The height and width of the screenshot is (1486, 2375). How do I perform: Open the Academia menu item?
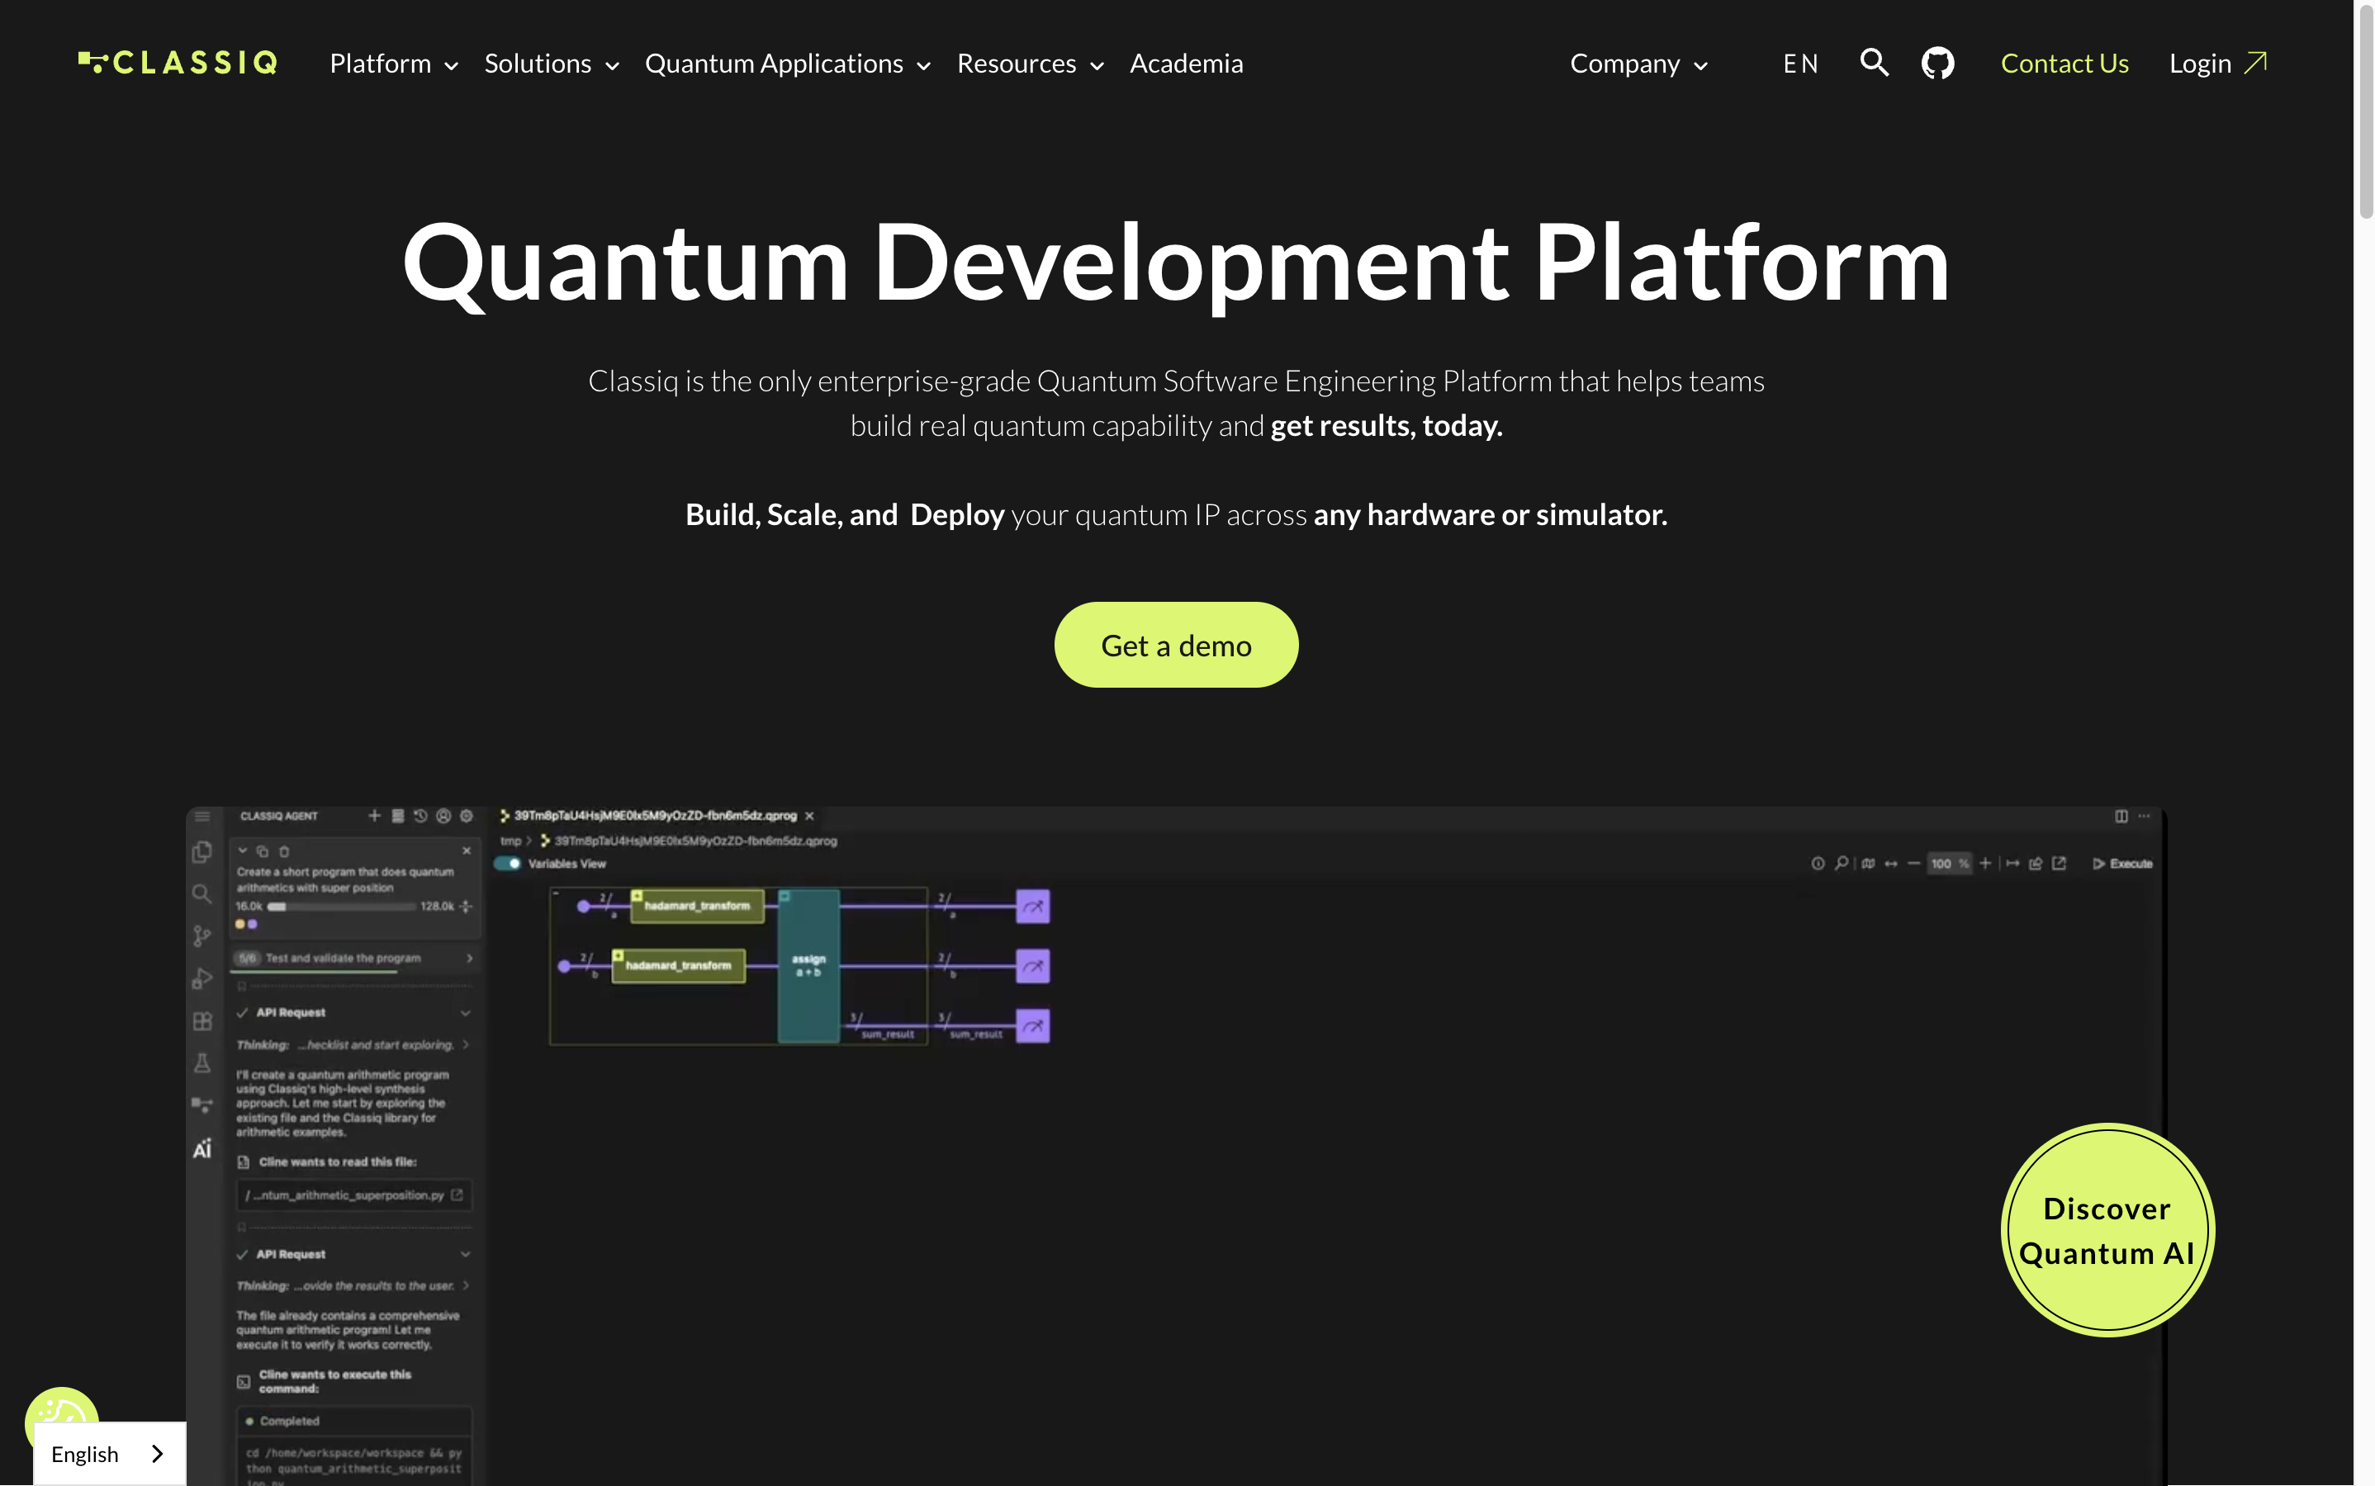click(x=1187, y=64)
